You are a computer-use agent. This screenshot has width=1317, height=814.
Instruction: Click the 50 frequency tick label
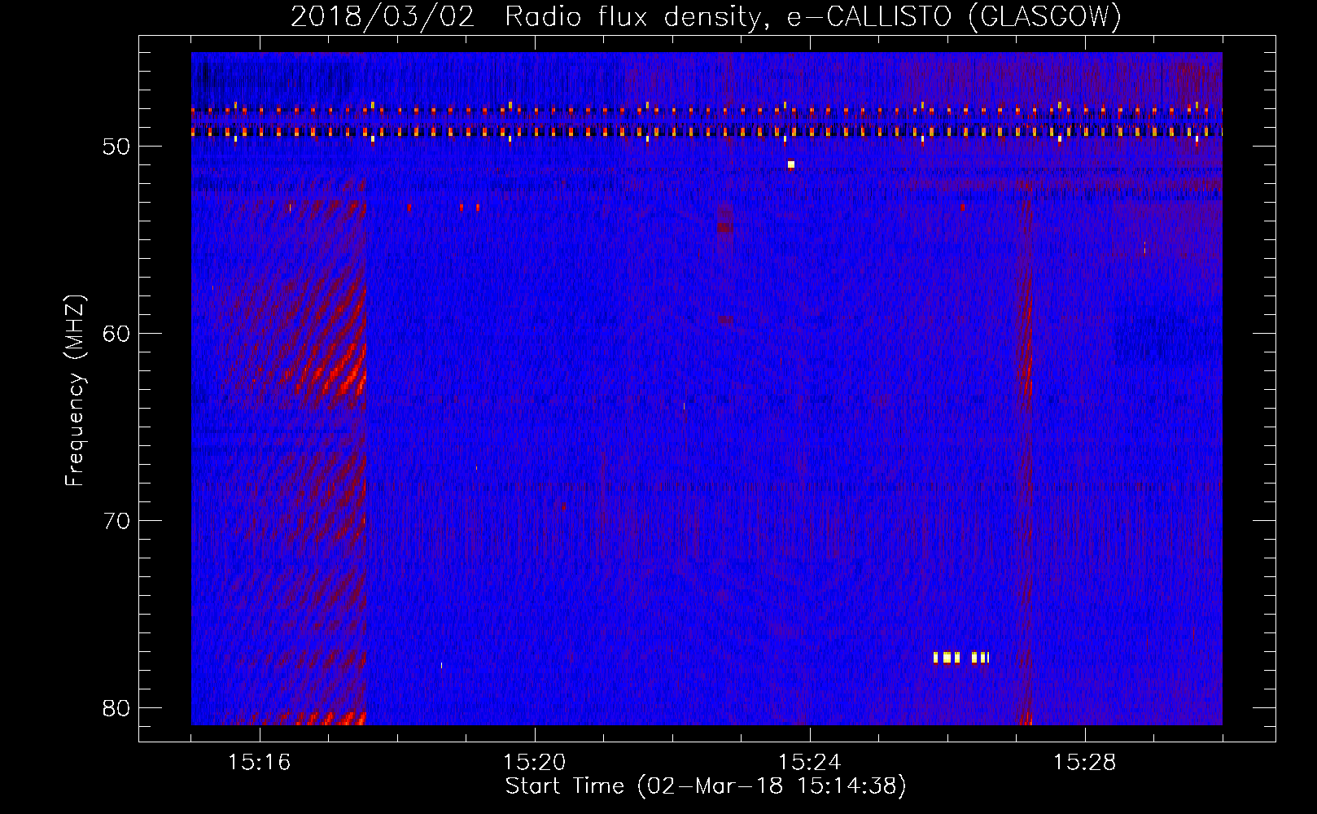click(x=116, y=147)
